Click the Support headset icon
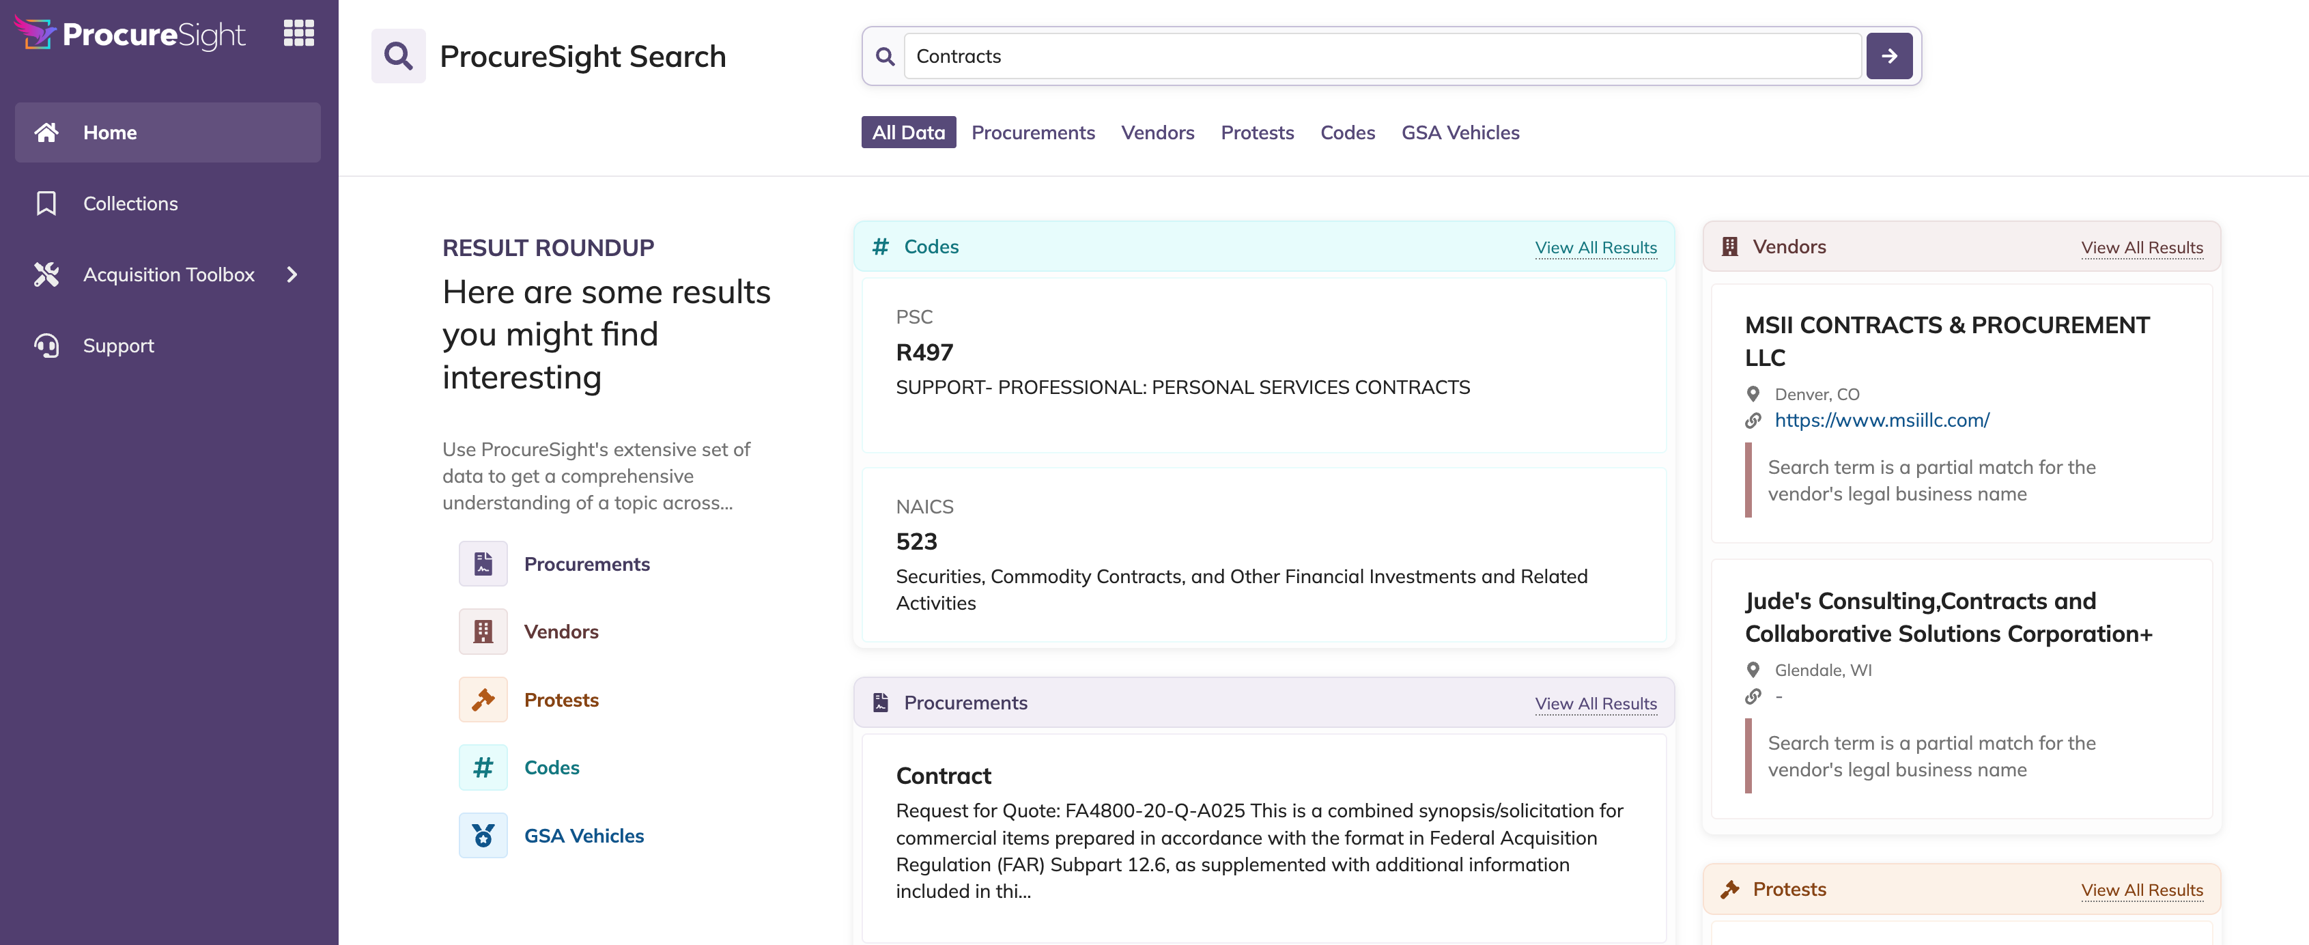Screen dimensions: 2309x945 coord(46,346)
